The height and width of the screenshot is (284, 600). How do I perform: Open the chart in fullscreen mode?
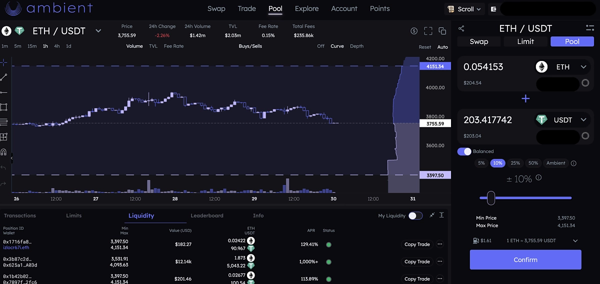pos(428,31)
